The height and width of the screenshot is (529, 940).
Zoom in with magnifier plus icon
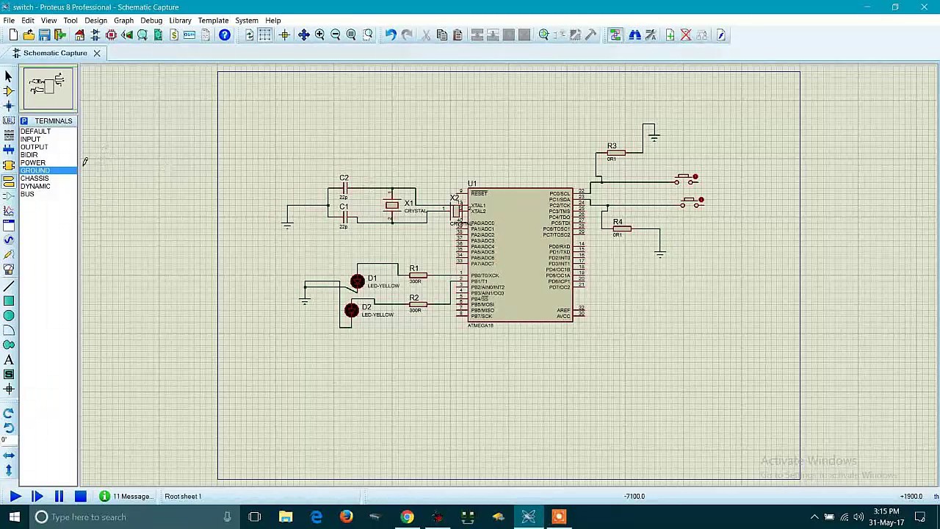coord(319,35)
